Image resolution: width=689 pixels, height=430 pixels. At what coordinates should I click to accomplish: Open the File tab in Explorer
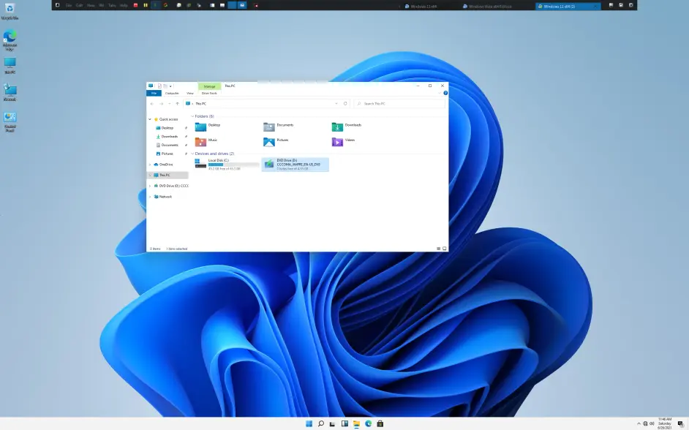(x=154, y=93)
